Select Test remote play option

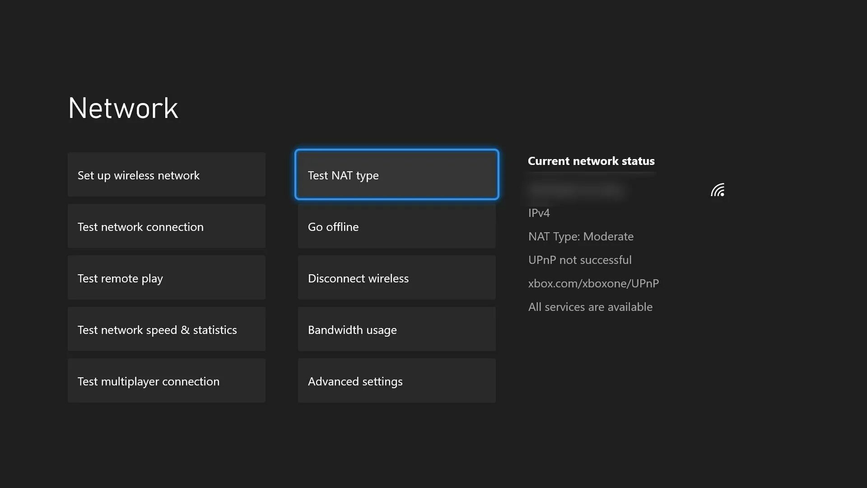point(166,277)
